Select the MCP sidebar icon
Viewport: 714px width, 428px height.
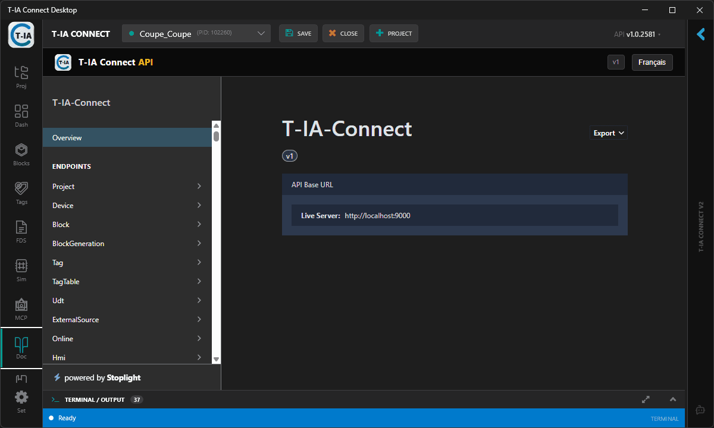(x=21, y=308)
